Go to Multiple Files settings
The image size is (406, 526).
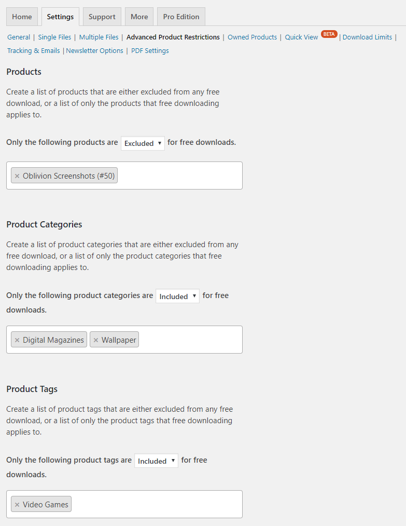(x=99, y=37)
